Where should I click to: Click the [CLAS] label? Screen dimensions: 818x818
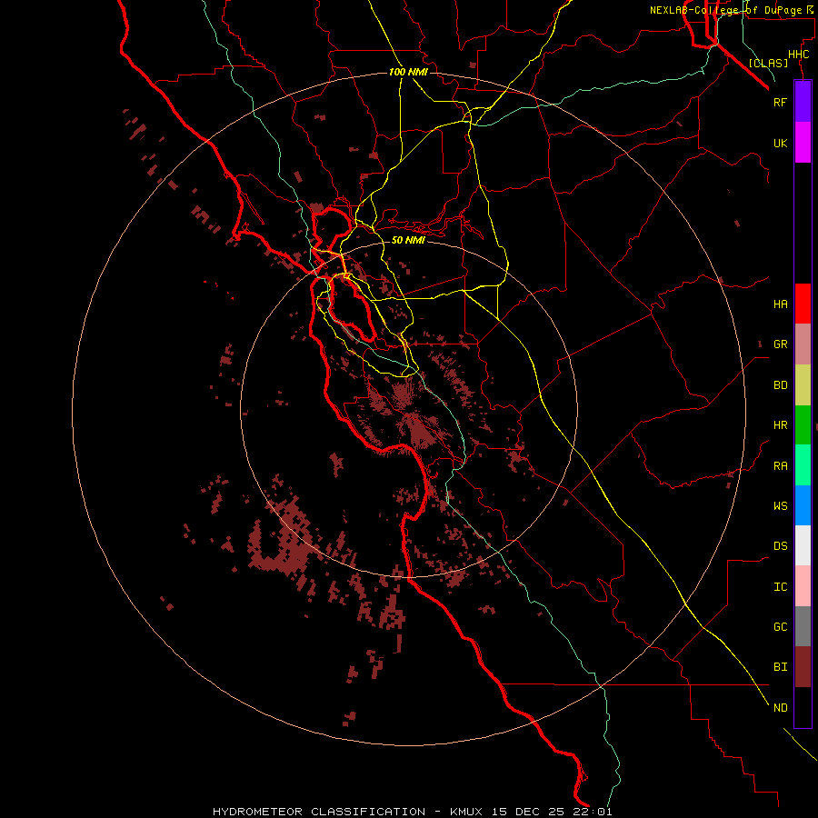point(768,63)
